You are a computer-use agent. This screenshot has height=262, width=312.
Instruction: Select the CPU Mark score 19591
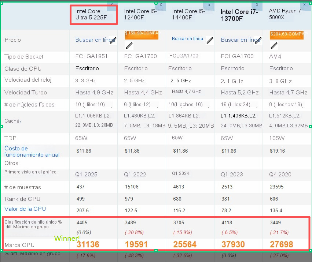tap(136, 244)
